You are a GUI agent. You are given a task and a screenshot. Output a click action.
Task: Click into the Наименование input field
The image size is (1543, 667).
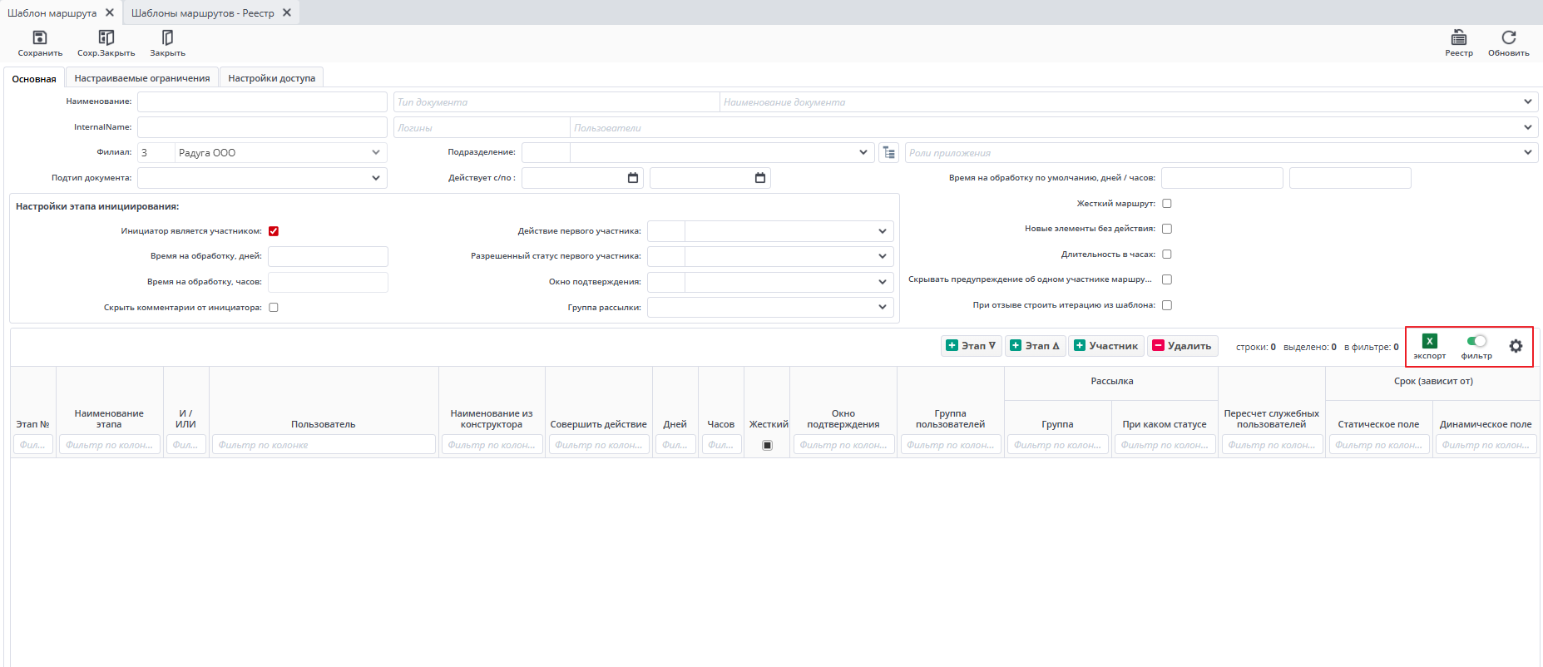(262, 102)
